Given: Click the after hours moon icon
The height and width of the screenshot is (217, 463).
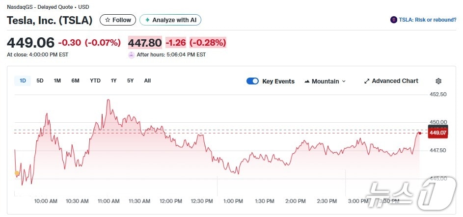Looking at the screenshot, I should [131, 55].
